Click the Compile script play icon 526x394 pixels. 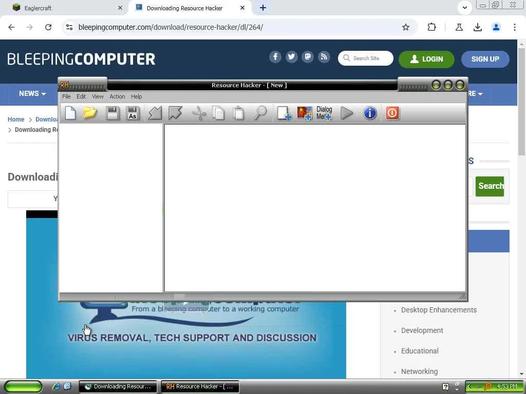pyautogui.click(x=347, y=113)
